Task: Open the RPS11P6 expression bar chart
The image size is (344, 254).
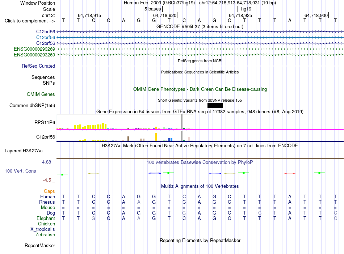Action: pyautogui.click(x=125, y=122)
